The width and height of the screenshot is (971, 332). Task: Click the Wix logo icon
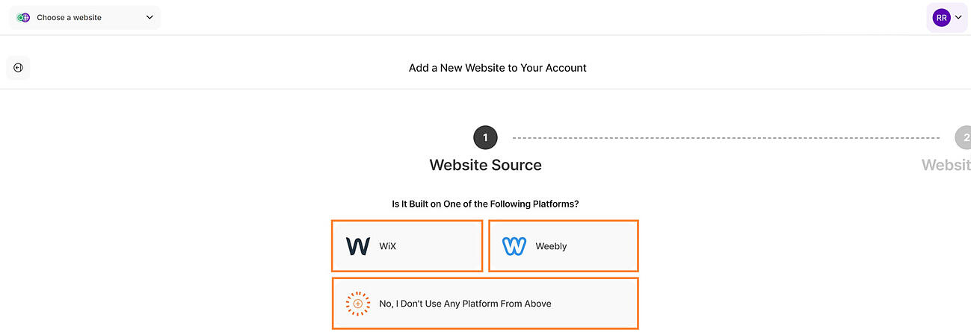pyautogui.click(x=358, y=246)
